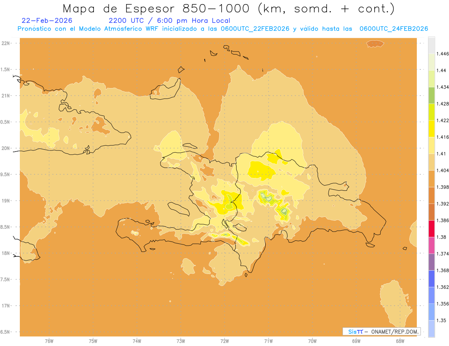Click the '68W' longitude label
Viewport: 449px width, 346px height.
coord(400,341)
